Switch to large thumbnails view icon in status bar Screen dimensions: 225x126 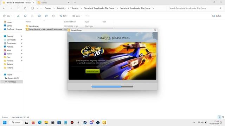(x=223, y=117)
